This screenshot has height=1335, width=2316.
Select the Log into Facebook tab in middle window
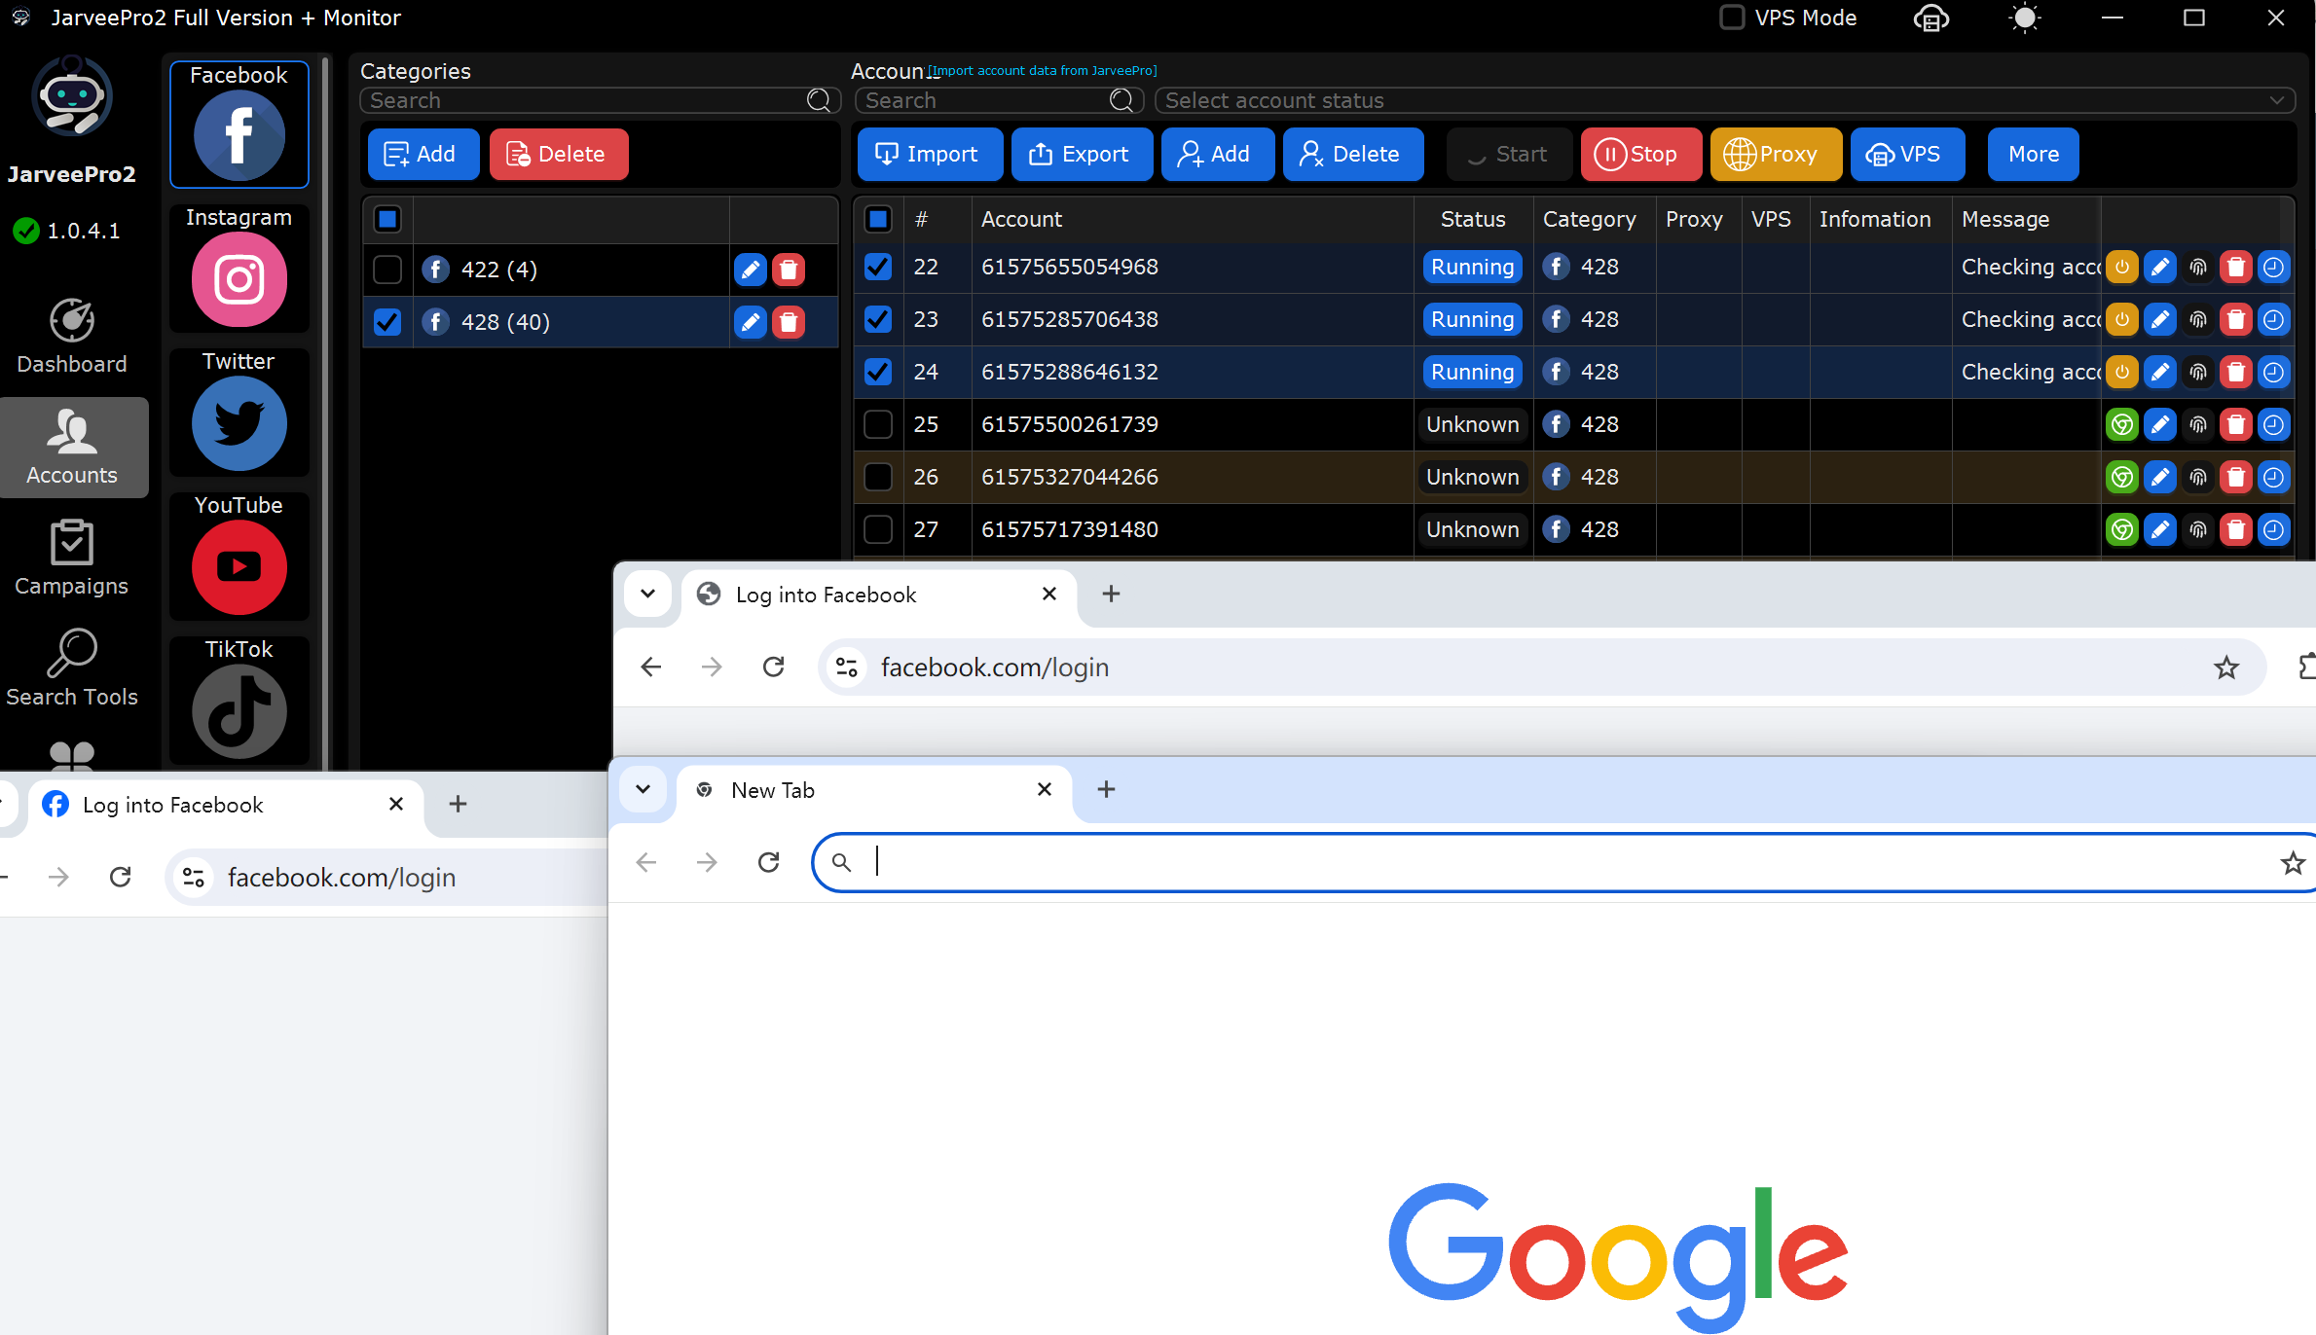click(880, 595)
